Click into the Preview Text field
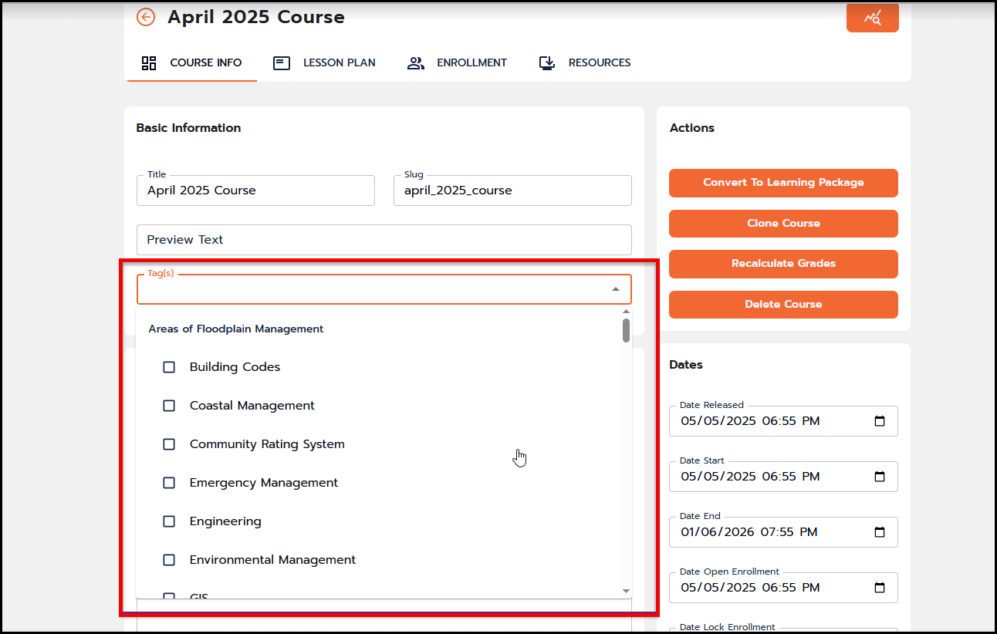The width and height of the screenshot is (997, 634). tap(384, 240)
